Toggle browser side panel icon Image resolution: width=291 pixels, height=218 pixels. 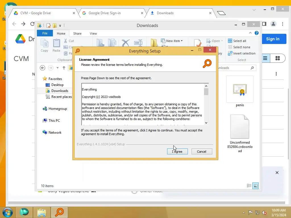(x=264, y=24)
